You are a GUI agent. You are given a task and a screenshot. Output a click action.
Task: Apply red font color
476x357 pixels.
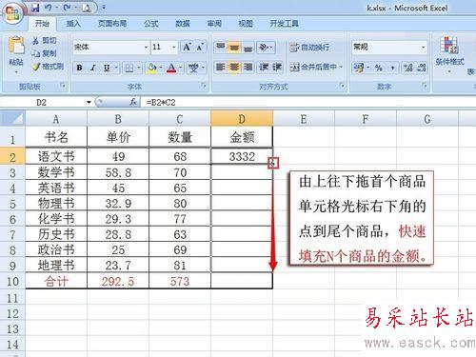coord(171,68)
